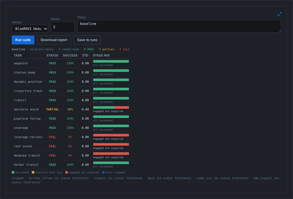Viewport: 293px width, 199px height.
Task: Click the FAIL status for deepsea transit
Action: coord(52,155)
